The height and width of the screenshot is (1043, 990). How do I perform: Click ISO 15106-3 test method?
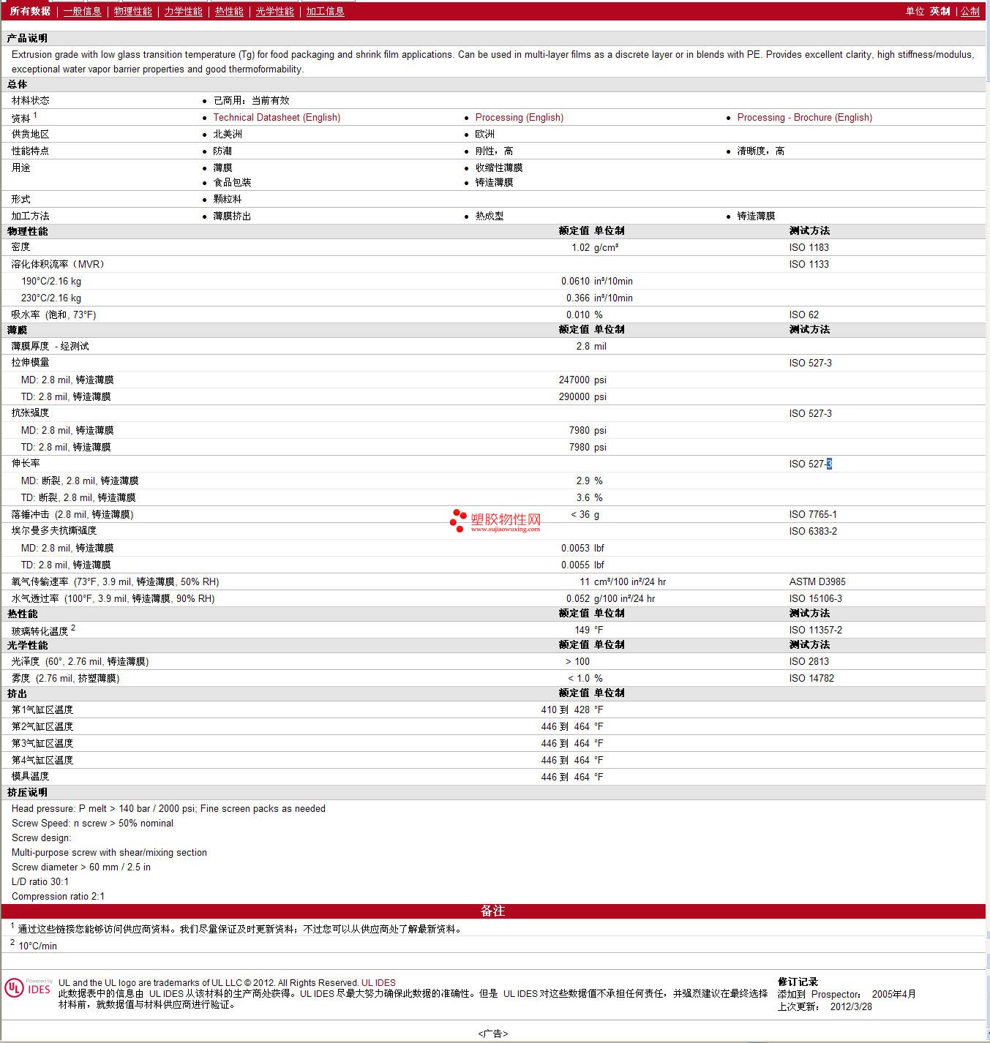click(x=815, y=598)
